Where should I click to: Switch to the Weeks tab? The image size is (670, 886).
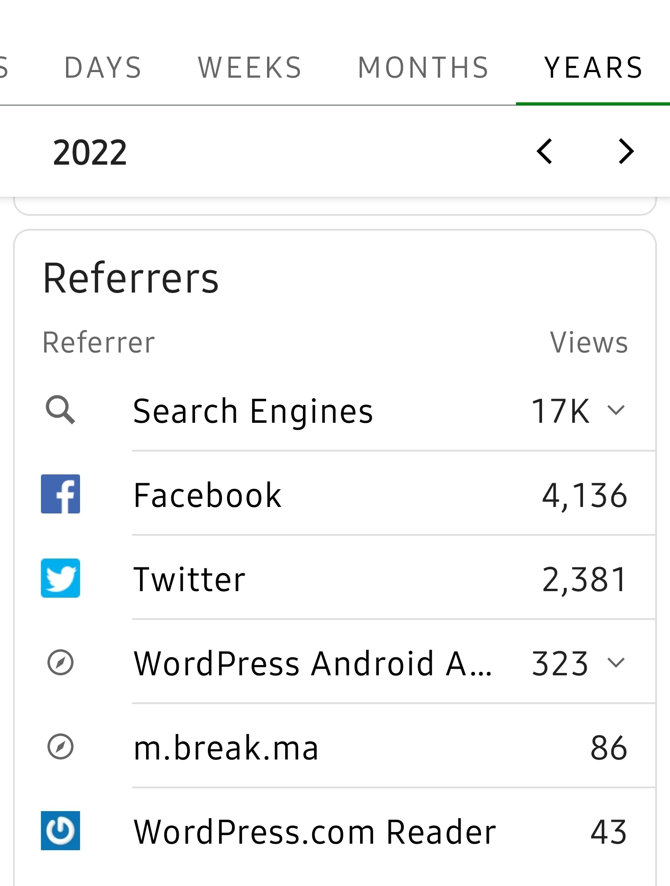click(x=250, y=68)
